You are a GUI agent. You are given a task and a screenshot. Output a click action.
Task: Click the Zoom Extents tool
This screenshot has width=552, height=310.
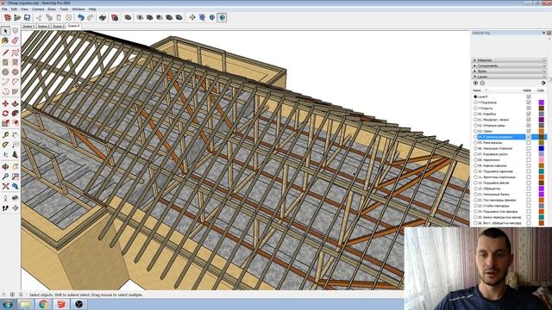click(5, 186)
